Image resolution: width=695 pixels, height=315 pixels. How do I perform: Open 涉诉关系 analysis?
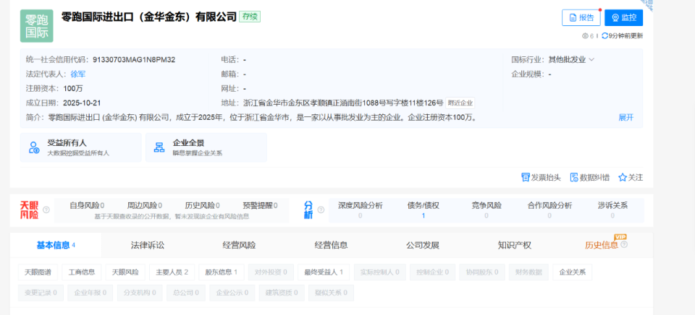pyautogui.click(x=612, y=210)
